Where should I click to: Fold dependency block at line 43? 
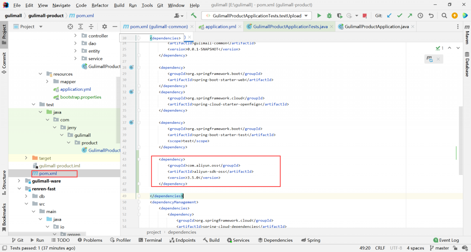(x=139, y=159)
